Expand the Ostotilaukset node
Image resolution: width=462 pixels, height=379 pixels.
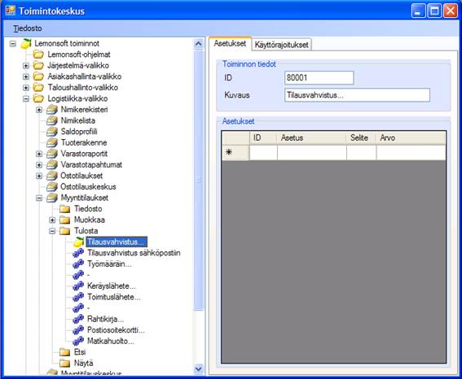39,176
